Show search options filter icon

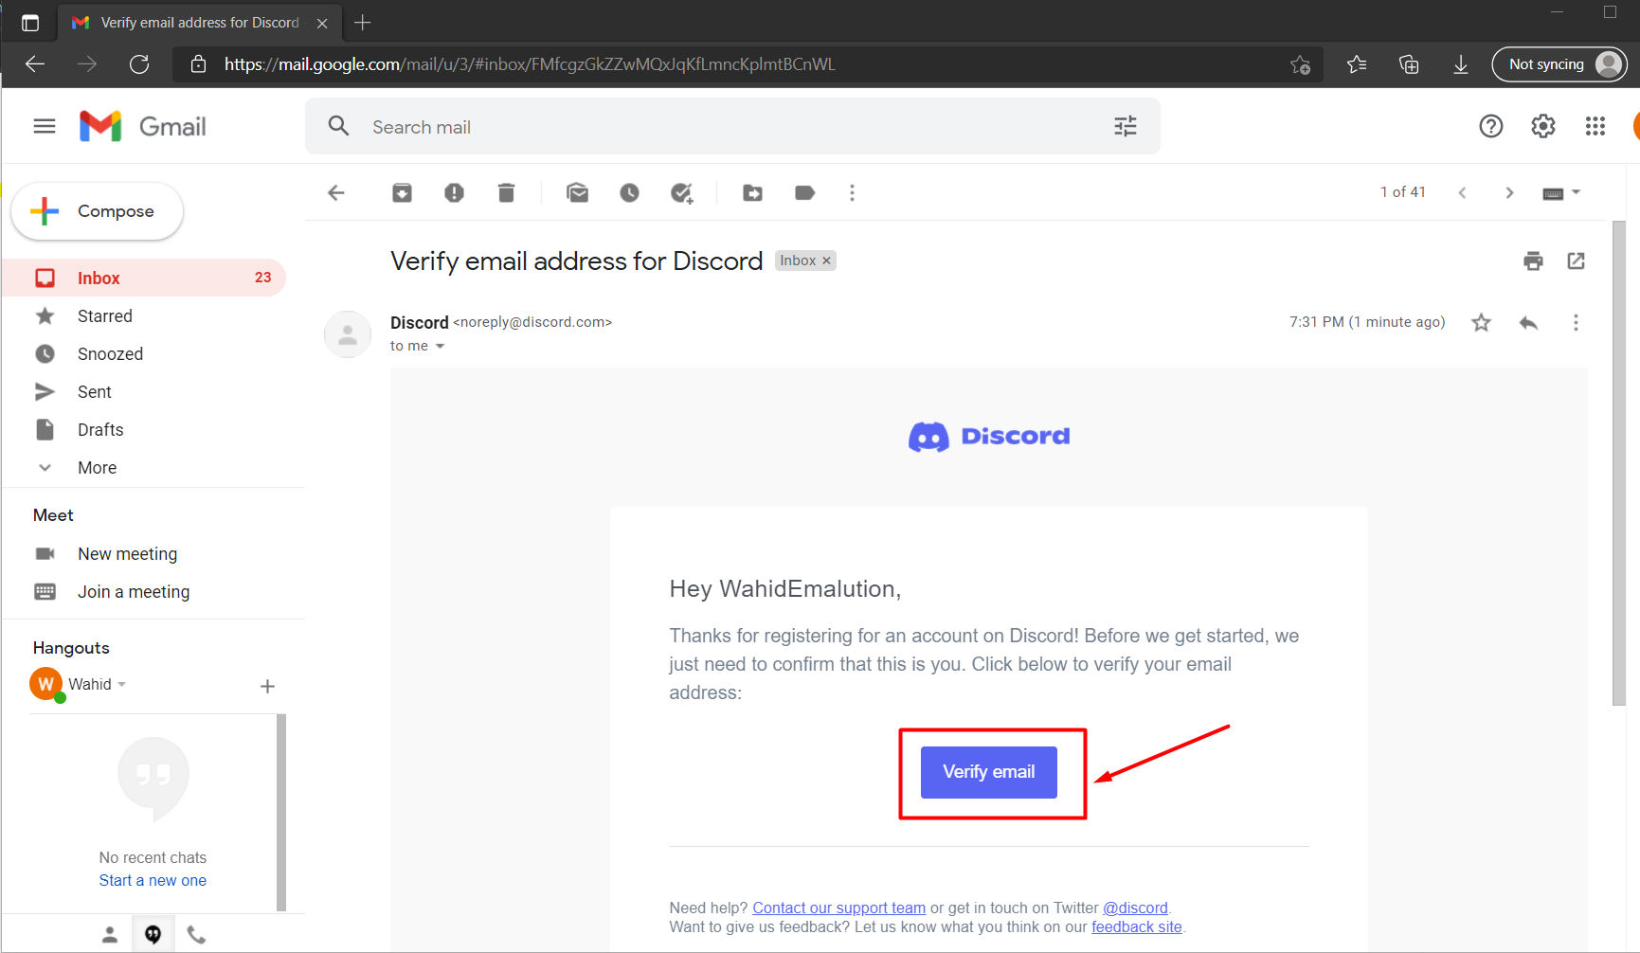coord(1125,126)
